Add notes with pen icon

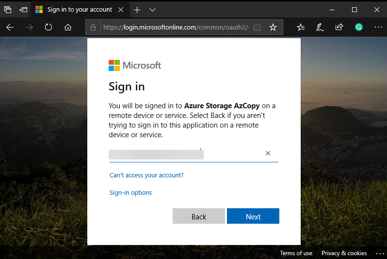320,27
